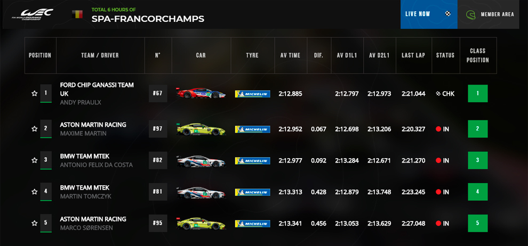Sort by the AV TIME column header
The height and width of the screenshot is (246, 528).
click(290, 55)
